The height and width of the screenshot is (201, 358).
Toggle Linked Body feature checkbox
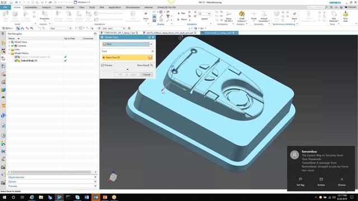pos(16,61)
